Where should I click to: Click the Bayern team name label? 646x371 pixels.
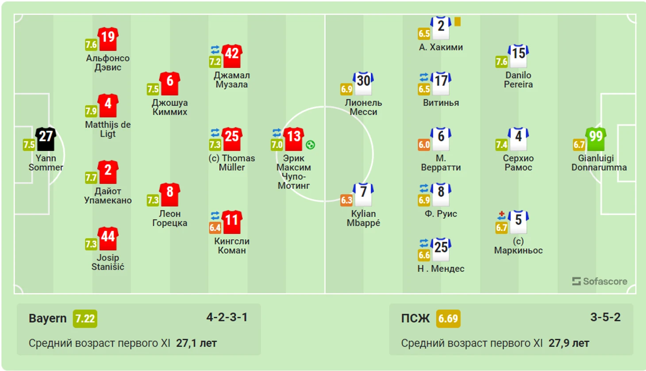pyautogui.click(x=47, y=318)
